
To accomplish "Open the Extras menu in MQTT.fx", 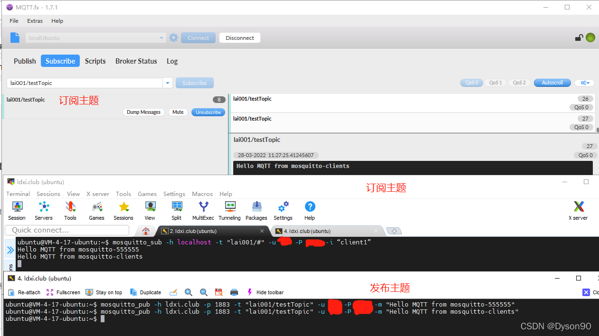I will pos(35,21).
